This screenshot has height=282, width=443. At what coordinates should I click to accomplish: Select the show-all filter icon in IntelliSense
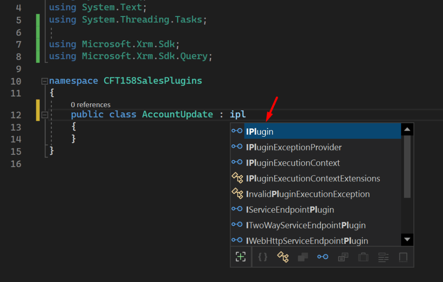(241, 256)
